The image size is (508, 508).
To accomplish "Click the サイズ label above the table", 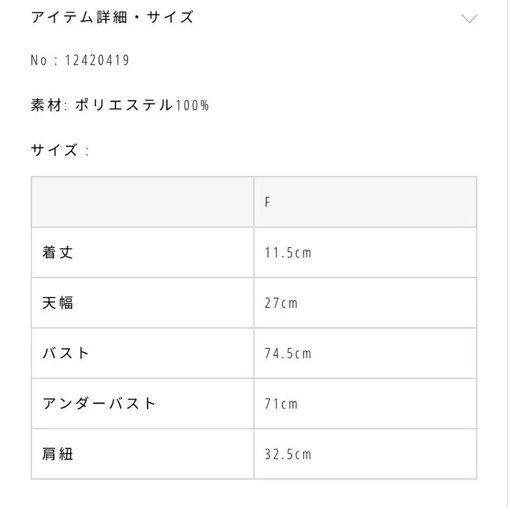I will tap(54, 150).
